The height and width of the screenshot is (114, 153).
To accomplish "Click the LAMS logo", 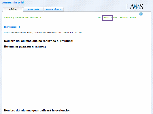I will coord(135,6).
